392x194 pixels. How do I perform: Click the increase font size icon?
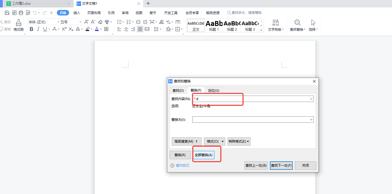click(x=86, y=22)
